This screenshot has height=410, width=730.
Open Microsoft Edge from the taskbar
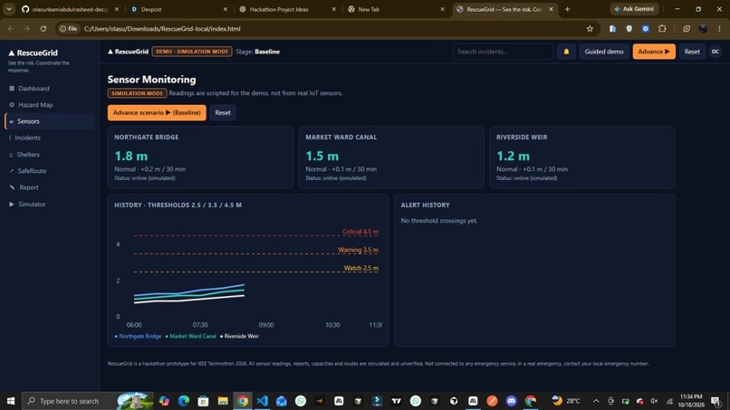click(x=184, y=401)
